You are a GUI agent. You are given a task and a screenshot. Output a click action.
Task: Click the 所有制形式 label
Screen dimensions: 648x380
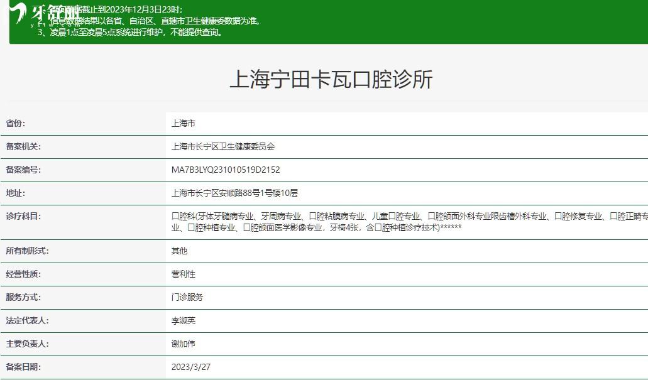27,251
